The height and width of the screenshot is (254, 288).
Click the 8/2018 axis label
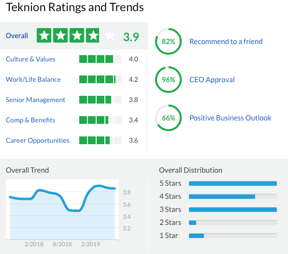(62, 244)
